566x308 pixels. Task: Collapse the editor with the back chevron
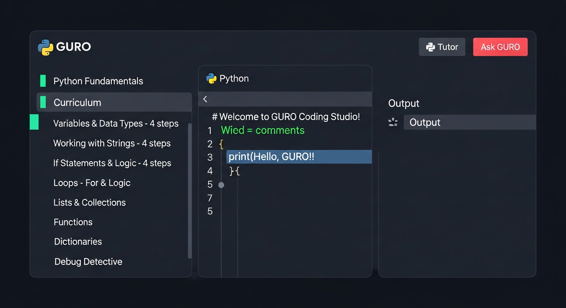click(x=205, y=99)
